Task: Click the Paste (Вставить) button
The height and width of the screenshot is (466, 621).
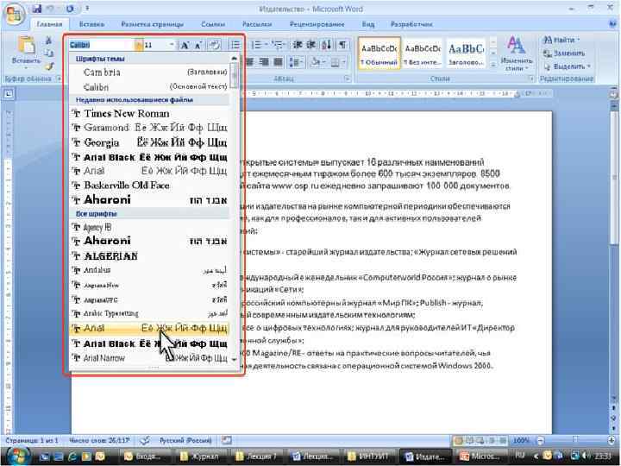Action: pyautogui.click(x=26, y=51)
